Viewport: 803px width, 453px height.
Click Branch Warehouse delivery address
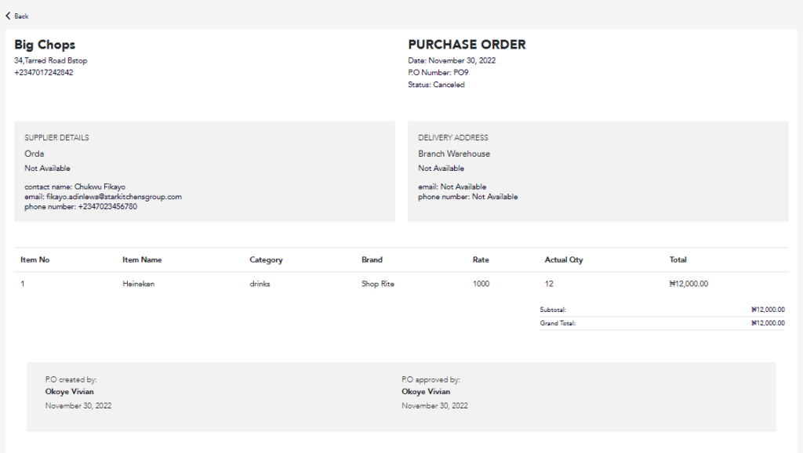[x=454, y=154]
